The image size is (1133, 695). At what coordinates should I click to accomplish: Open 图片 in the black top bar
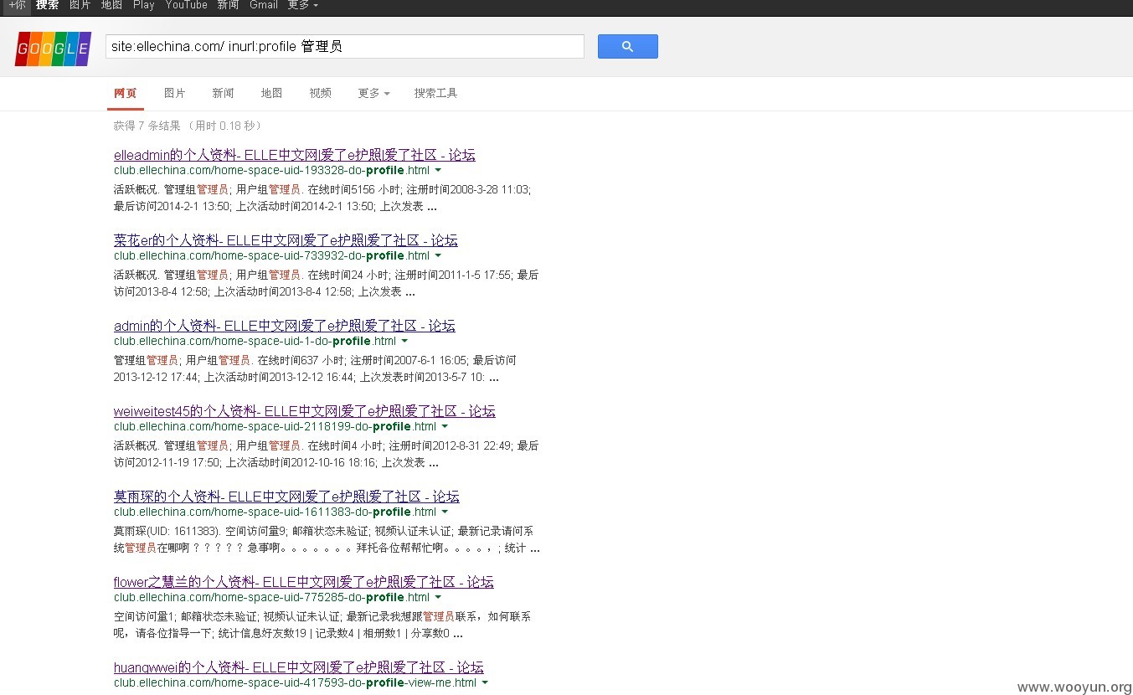pos(80,5)
